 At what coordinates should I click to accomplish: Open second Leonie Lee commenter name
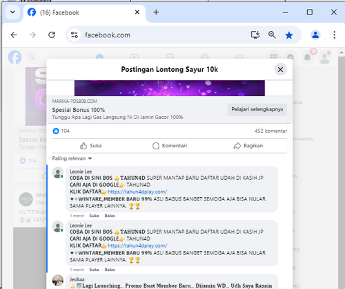81,225
